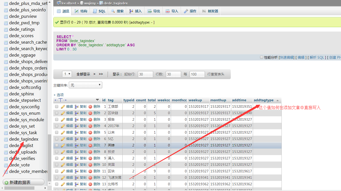Screen dimensions: 341x191
Task: Click copy icon for row 区块链
Action: click(x=77, y=113)
